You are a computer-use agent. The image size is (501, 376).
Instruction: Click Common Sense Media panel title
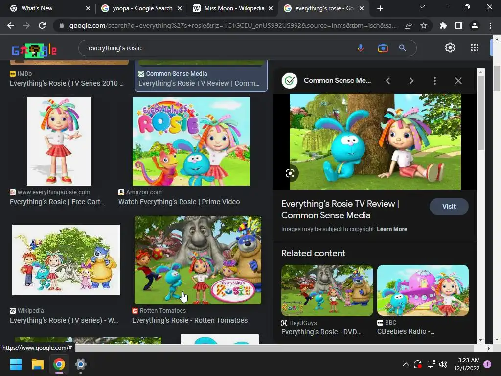pos(338,81)
